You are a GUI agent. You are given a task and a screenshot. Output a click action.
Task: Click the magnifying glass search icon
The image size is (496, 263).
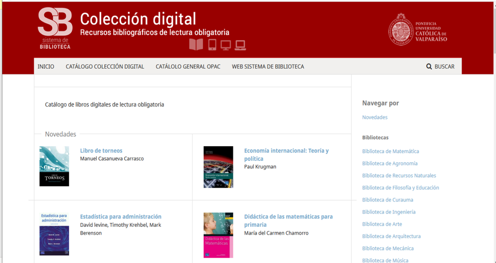(429, 66)
